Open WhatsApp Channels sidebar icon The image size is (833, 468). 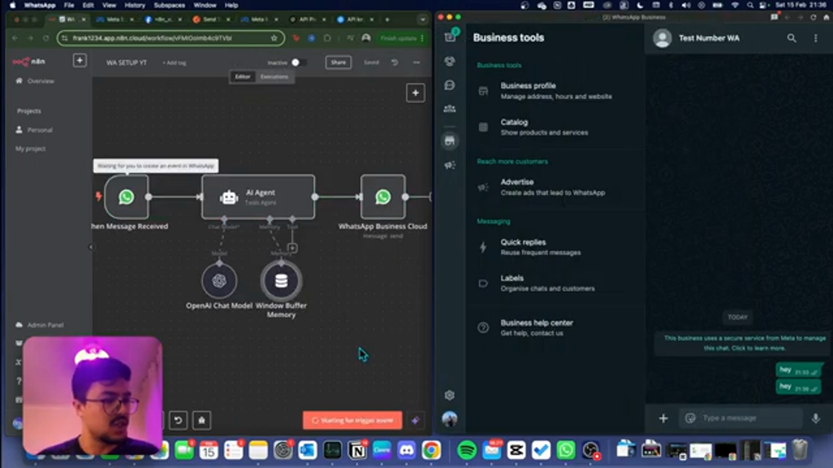(450, 85)
